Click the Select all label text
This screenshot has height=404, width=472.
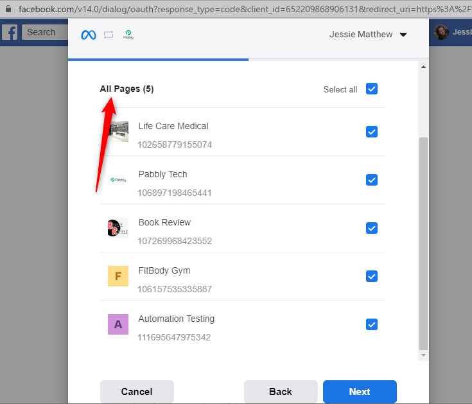pyautogui.click(x=340, y=89)
